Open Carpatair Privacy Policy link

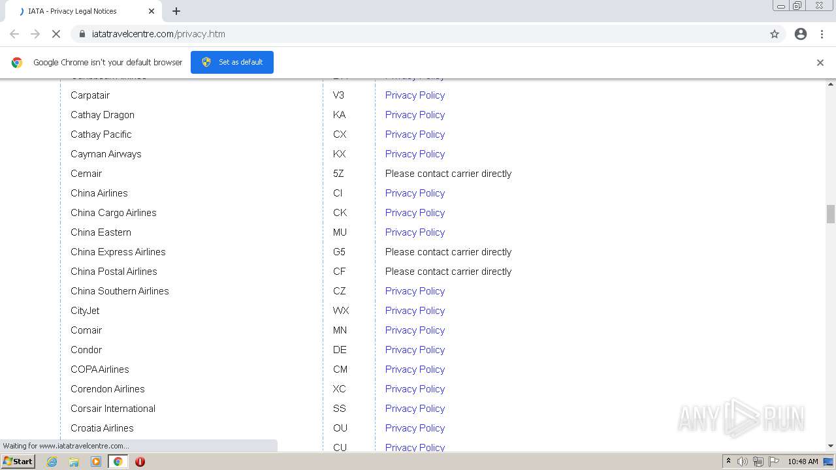(x=415, y=95)
